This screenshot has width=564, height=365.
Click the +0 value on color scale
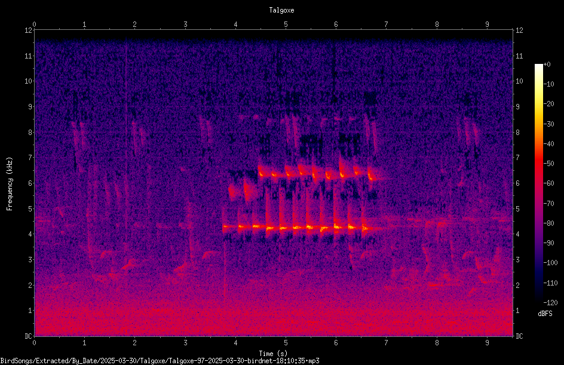[547, 65]
